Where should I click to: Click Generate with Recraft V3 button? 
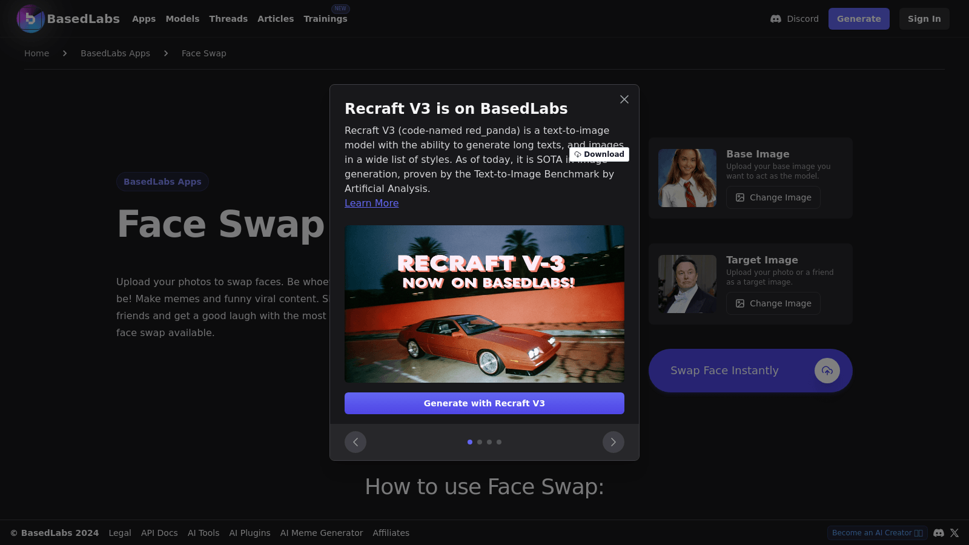(x=484, y=403)
